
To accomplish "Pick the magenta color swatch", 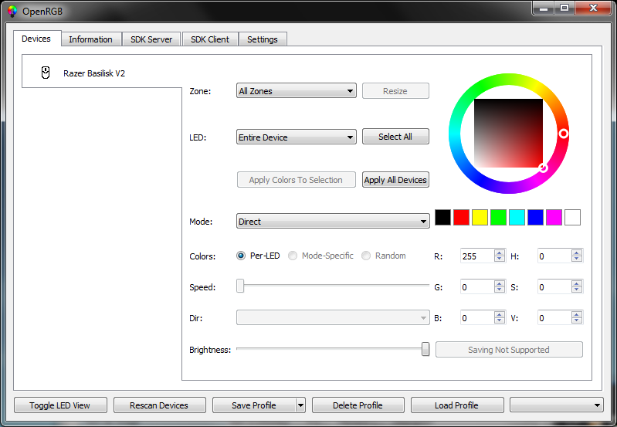I will tap(554, 217).
